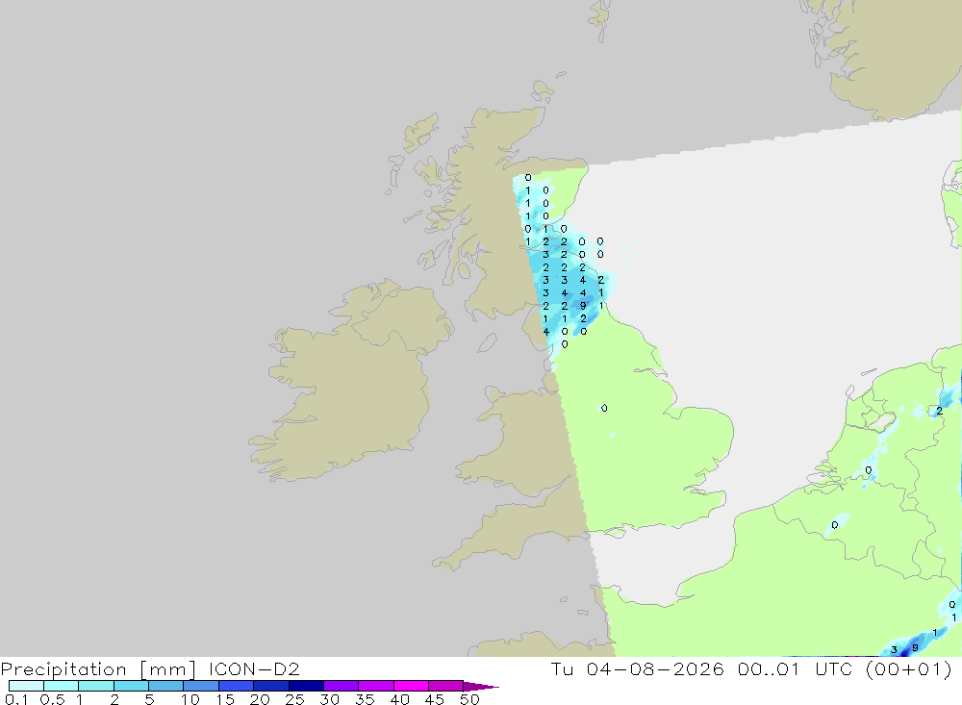
Task: Click the '50' legend scale label
Action: click(x=469, y=699)
